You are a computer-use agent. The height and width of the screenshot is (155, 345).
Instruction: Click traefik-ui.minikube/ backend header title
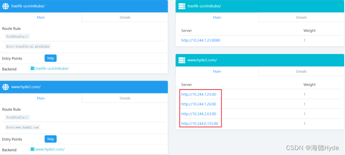(x=204, y=6)
